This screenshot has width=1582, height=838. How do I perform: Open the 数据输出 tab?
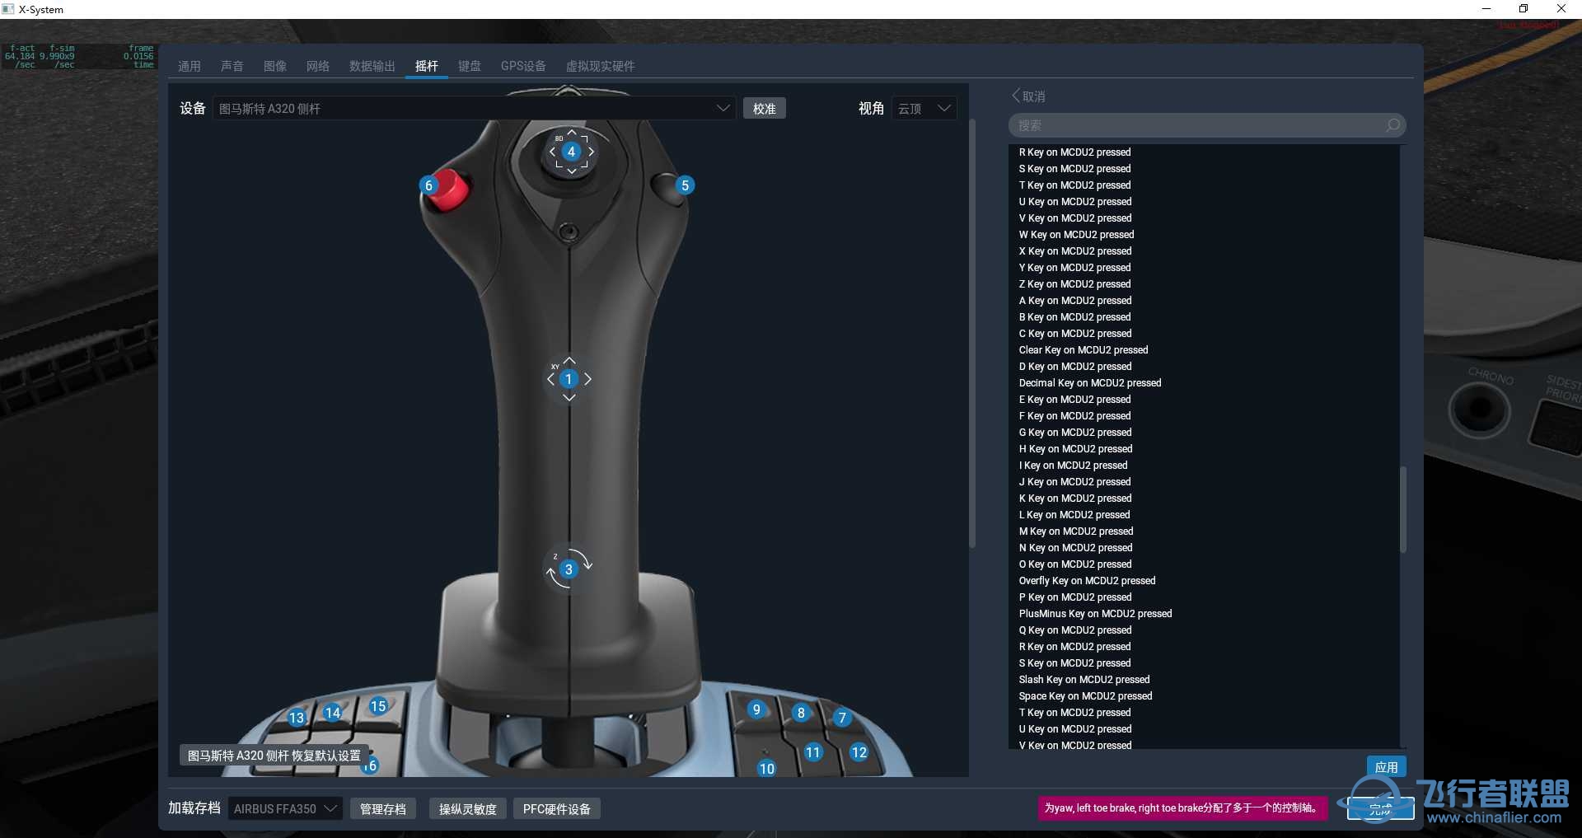pyautogui.click(x=372, y=66)
